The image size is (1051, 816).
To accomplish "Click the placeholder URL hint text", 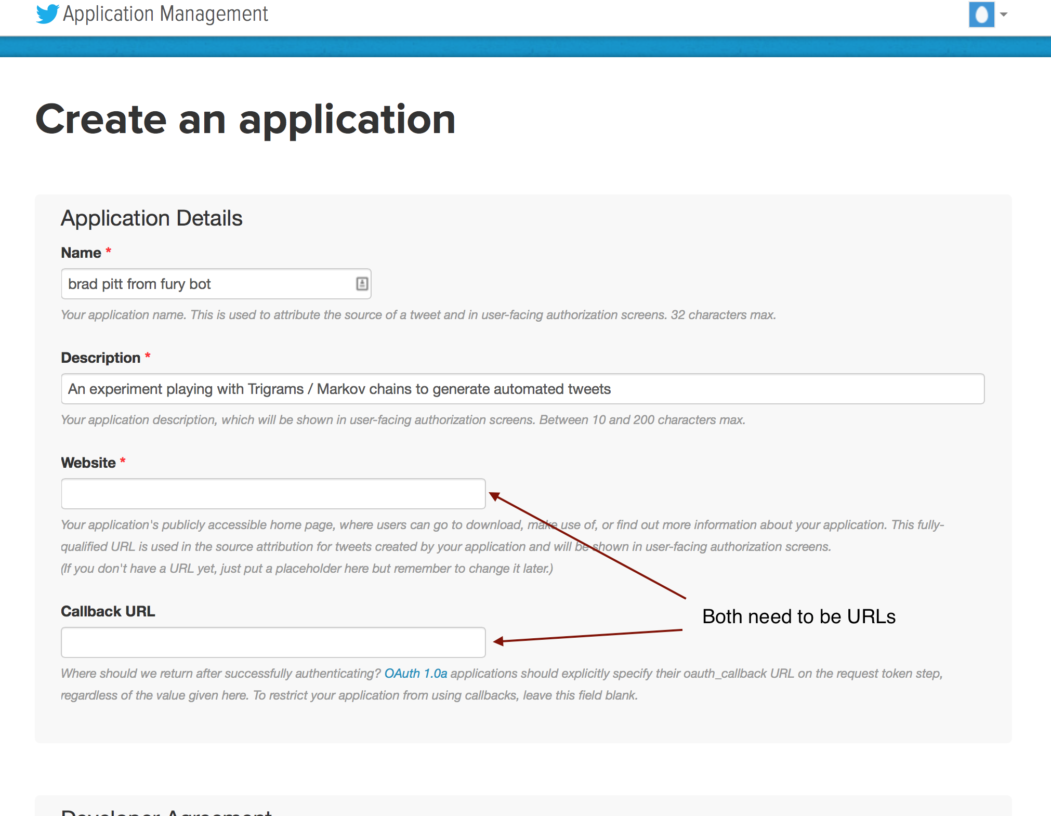I will pos(307,569).
